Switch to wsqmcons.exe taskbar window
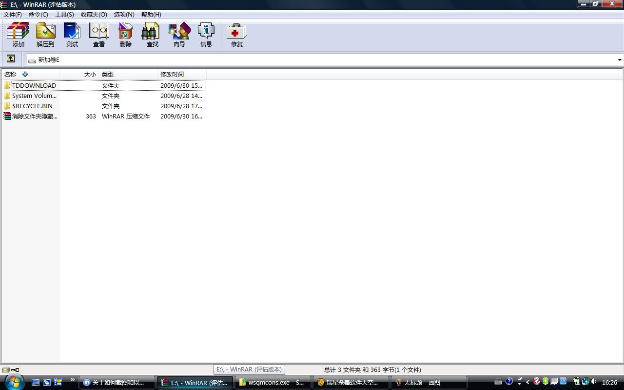The width and height of the screenshot is (624, 390). 273,383
